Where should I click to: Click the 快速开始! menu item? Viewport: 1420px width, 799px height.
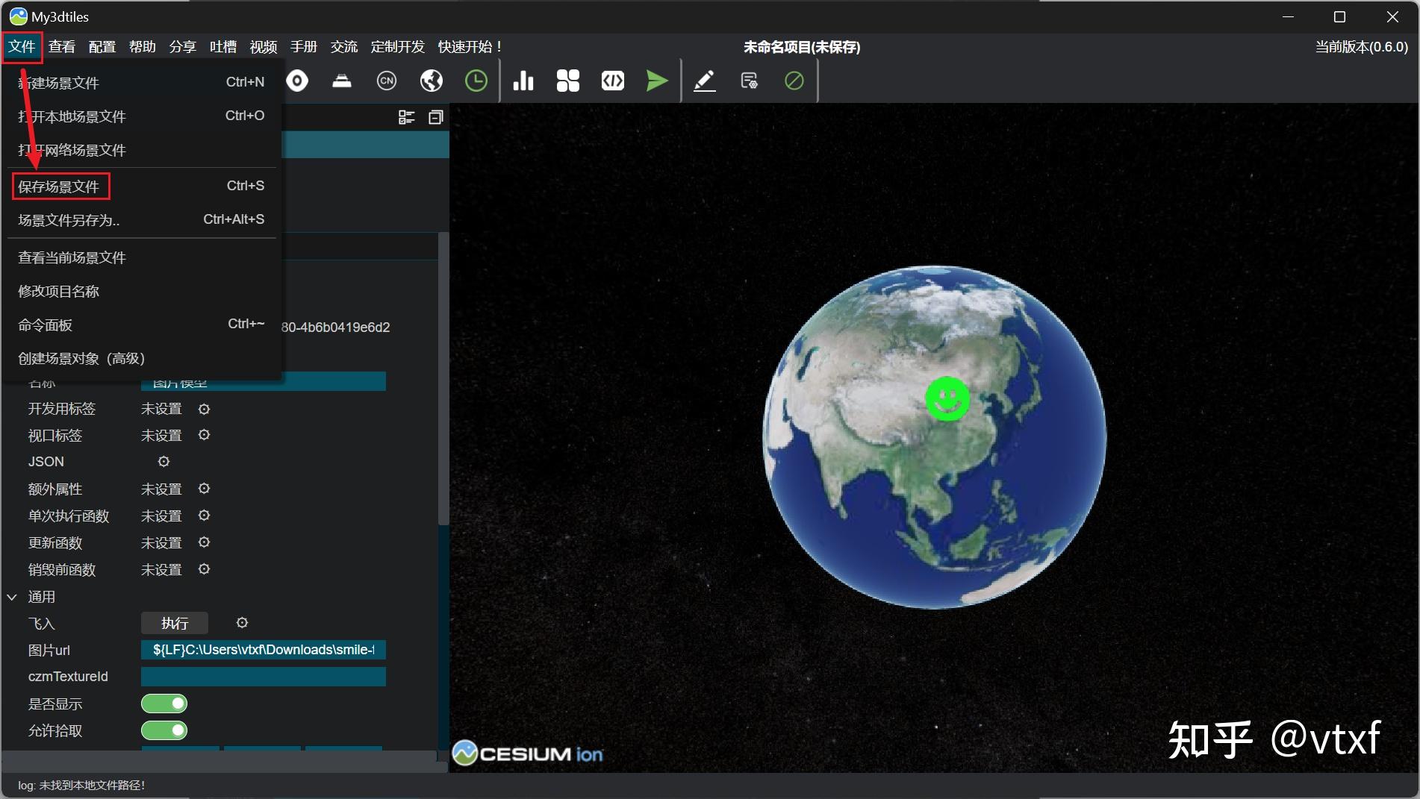coord(470,47)
